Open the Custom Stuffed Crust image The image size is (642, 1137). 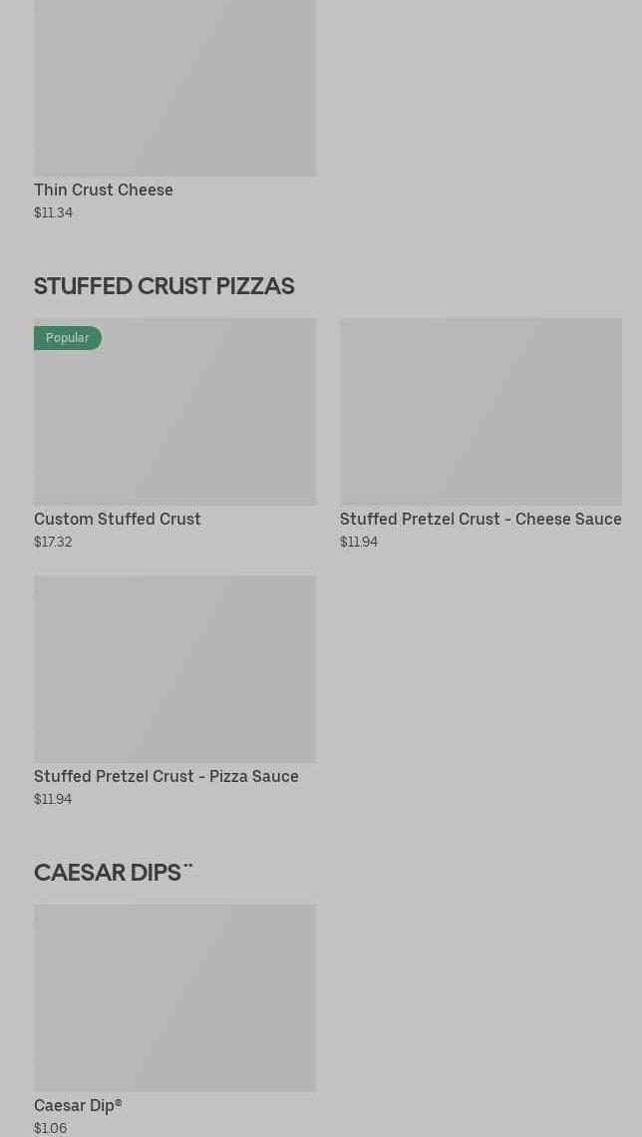click(174, 419)
